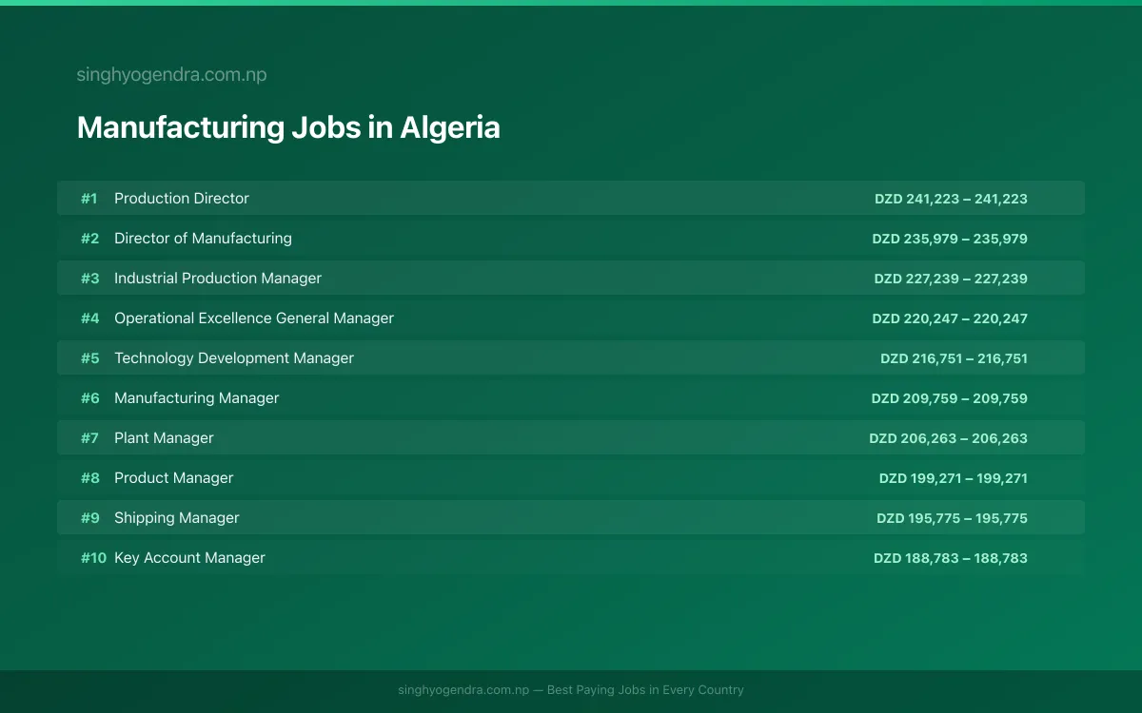Image resolution: width=1142 pixels, height=713 pixels.
Task: Click salary DZD 235,979 – 235,979
Action: coord(950,239)
